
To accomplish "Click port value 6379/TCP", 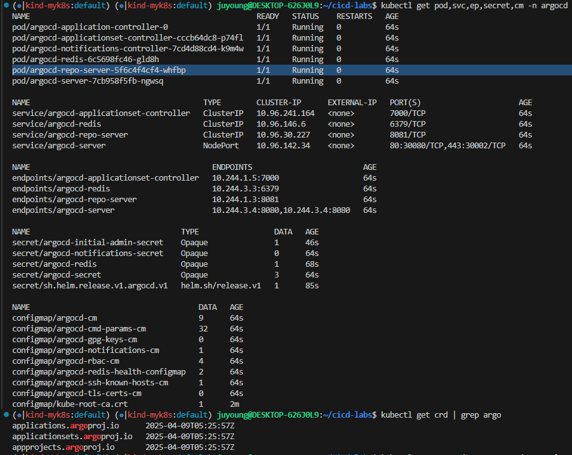I will (408, 124).
